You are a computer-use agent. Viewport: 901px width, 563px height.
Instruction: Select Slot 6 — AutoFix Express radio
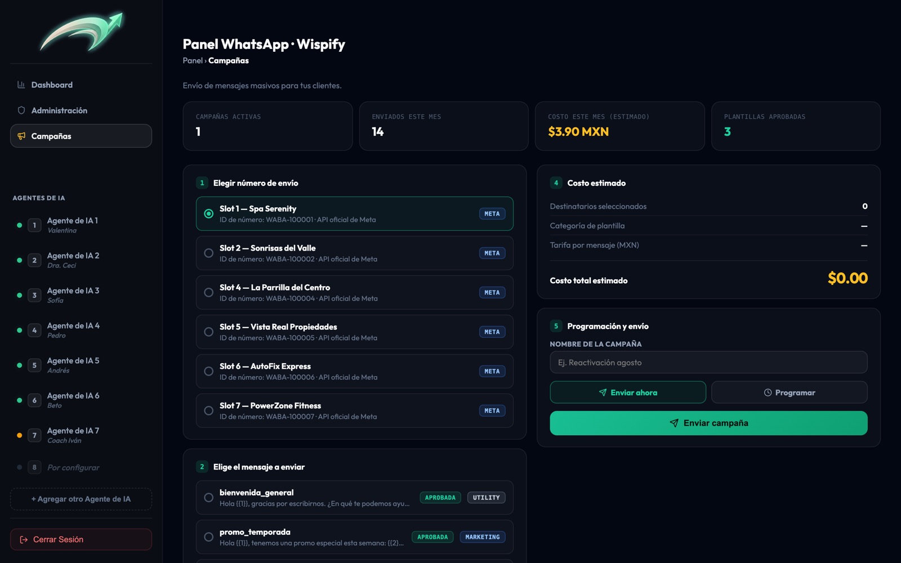(x=208, y=372)
